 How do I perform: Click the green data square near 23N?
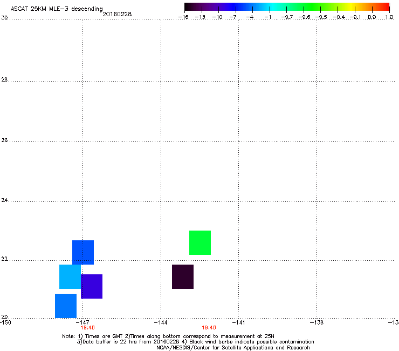click(x=200, y=242)
